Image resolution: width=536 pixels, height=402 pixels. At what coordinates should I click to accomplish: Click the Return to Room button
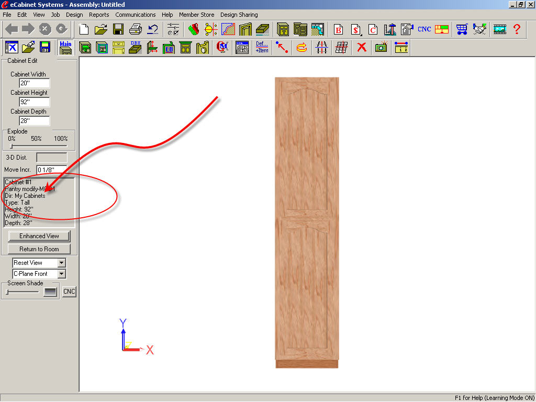click(x=39, y=249)
